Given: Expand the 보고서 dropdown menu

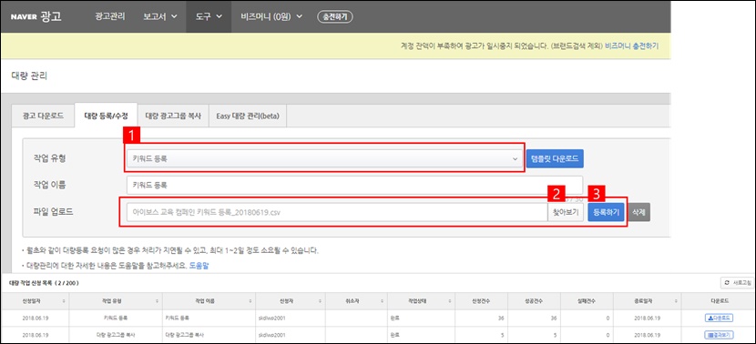Looking at the screenshot, I should click(x=160, y=16).
